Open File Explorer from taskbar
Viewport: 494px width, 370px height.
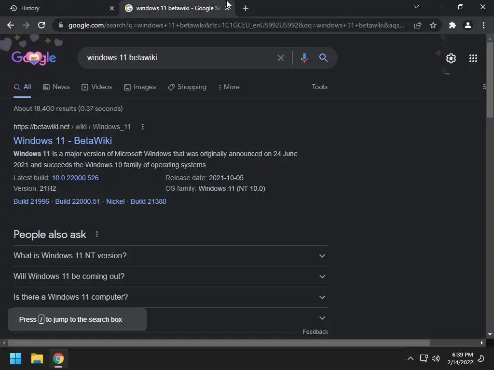pyautogui.click(x=37, y=358)
